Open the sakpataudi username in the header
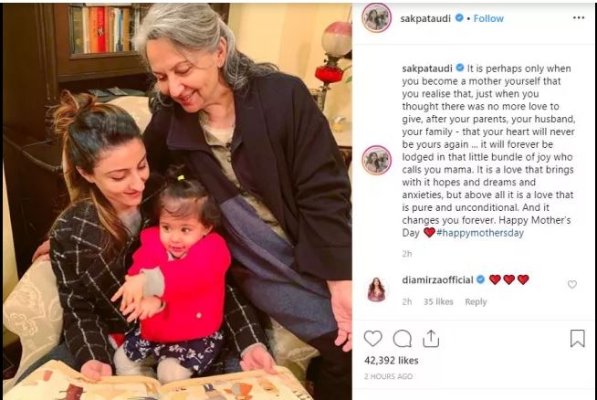This screenshot has width=597, height=400. pos(425,18)
